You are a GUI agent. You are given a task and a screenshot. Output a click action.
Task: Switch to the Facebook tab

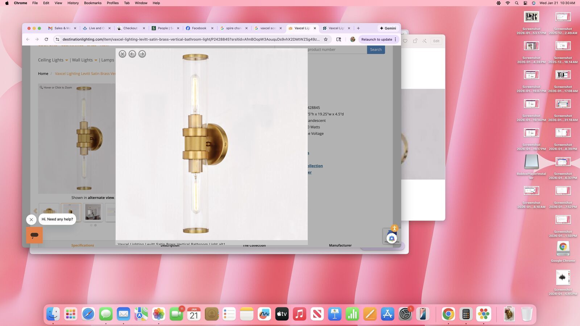[199, 28]
